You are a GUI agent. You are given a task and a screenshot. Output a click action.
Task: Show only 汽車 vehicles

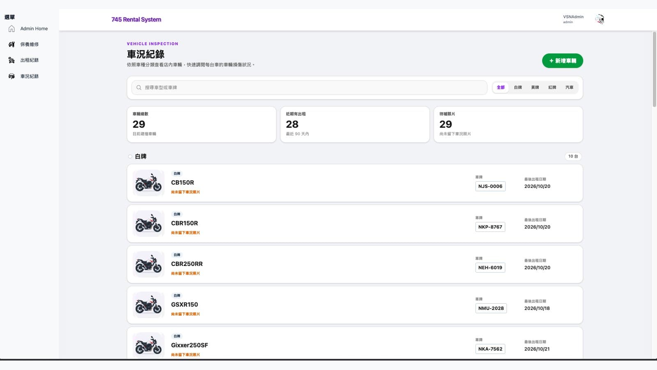click(569, 88)
